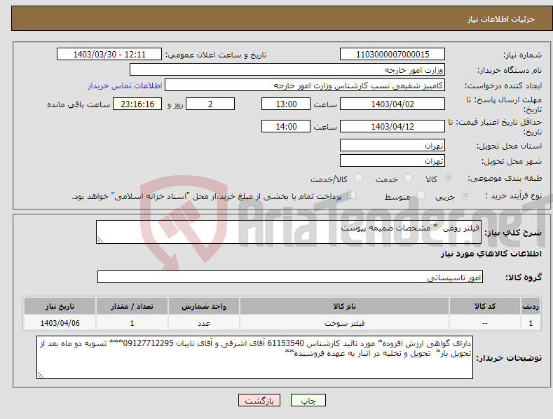Viewport: 553px width, 419px height.
Task: Click the شماره نیاز field 1103000007000015
Action: point(392,55)
